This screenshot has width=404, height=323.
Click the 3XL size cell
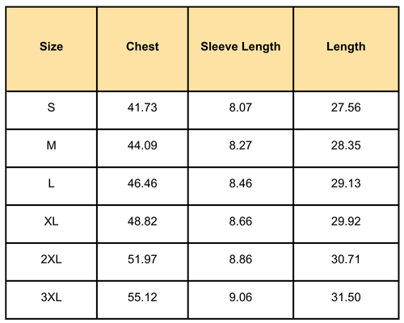coord(51,300)
